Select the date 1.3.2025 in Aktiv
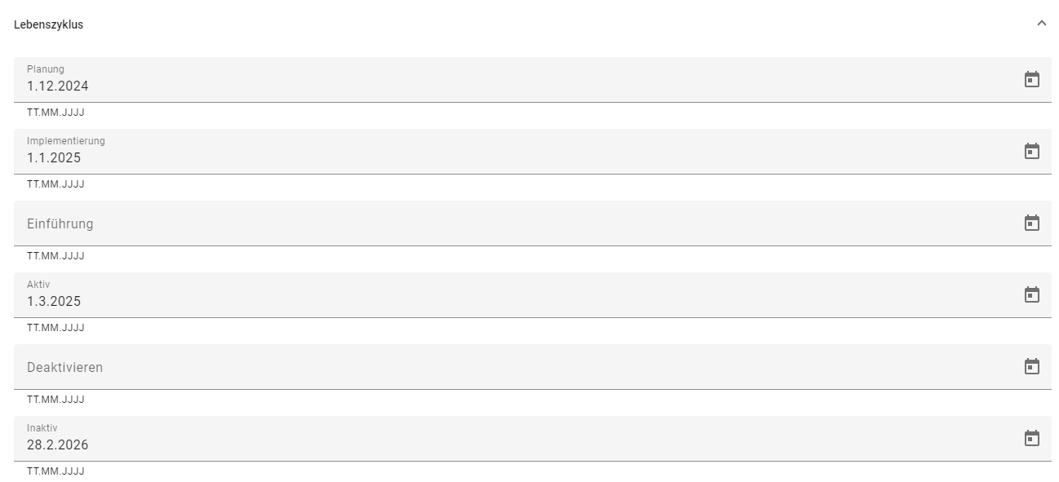This screenshot has width=1059, height=482. point(54,301)
